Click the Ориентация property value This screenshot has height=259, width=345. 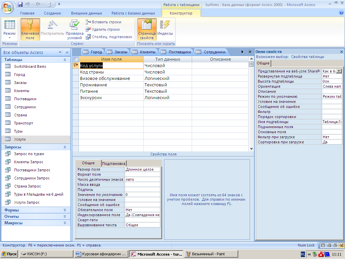point(332,86)
